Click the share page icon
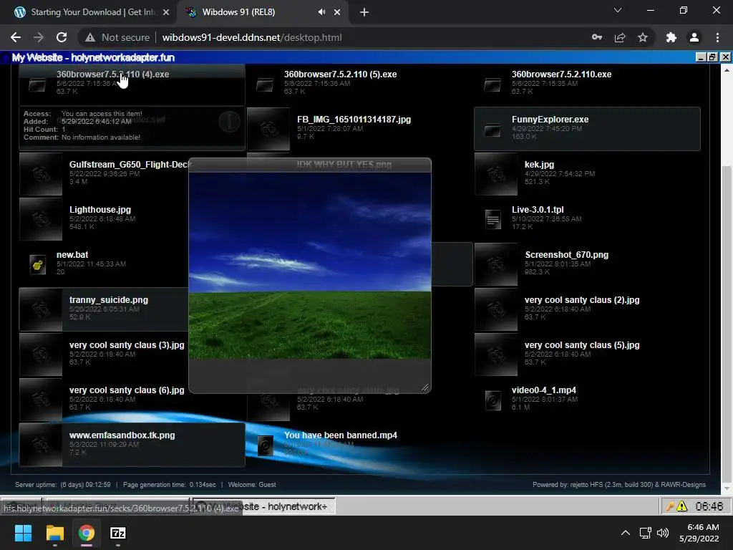The height and width of the screenshot is (550, 733). coord(620,37)
